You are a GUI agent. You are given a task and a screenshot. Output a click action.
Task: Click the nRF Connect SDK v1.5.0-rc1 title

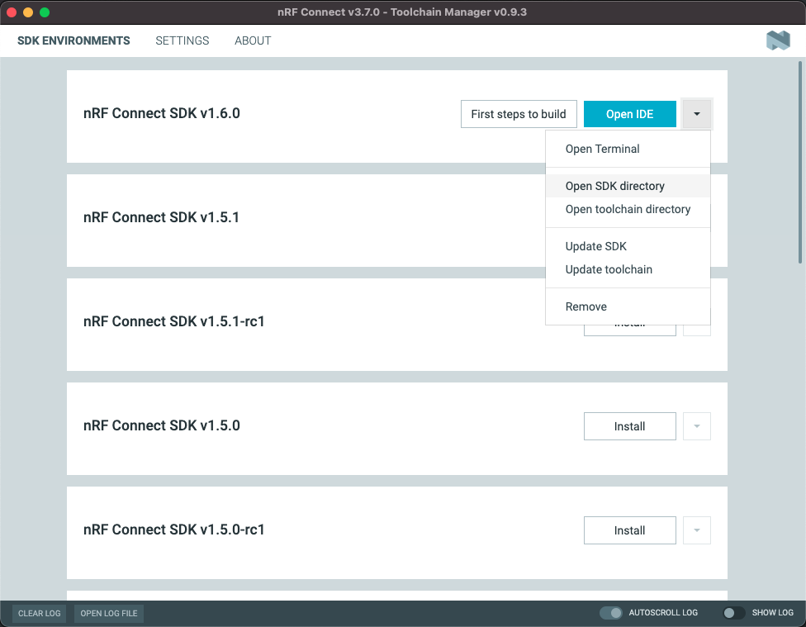[173, 530]
